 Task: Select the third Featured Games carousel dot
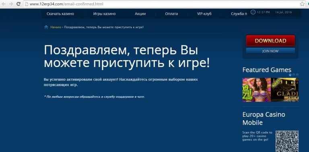click(297, 75)
